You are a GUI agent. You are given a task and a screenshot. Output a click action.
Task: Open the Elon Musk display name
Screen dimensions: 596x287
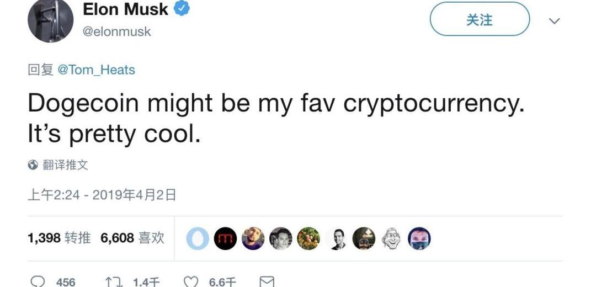pos(125,9)
